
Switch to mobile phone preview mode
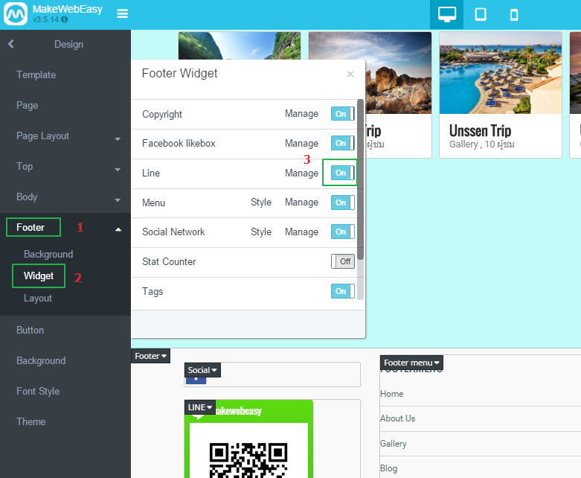[x=513, y=15]
